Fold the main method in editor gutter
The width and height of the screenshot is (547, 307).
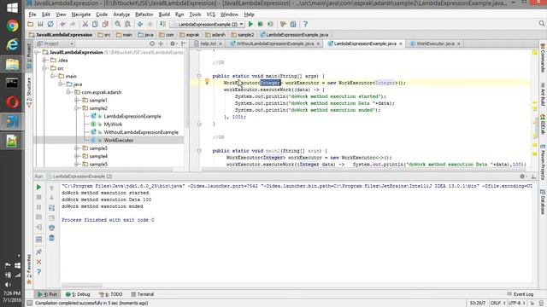199,76
